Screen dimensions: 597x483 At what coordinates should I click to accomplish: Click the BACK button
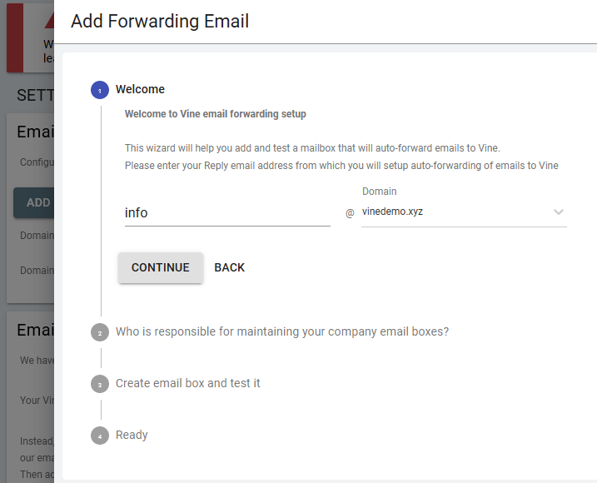[x=229, y=267]
